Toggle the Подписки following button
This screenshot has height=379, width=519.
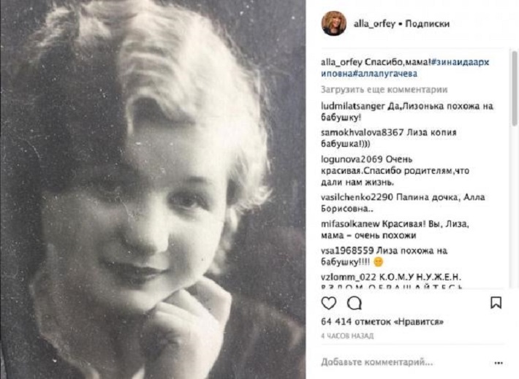point(428,24)
